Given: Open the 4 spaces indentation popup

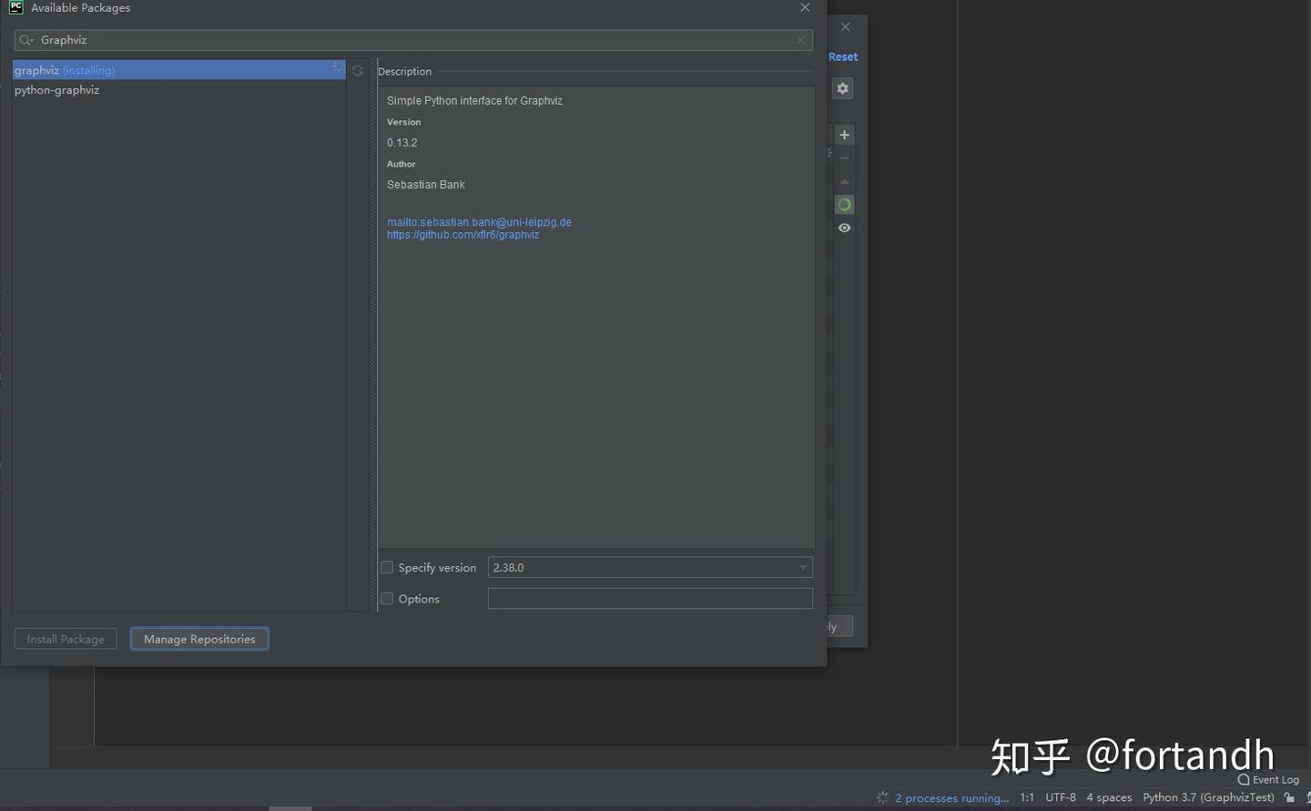Looking at the screenshot, I should 1108,796.
